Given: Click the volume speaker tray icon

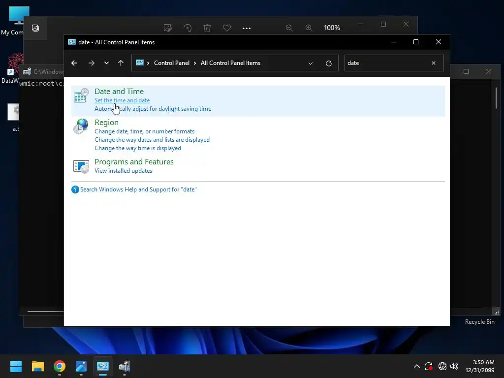Looking at the screenshot, I should (454, 366).
